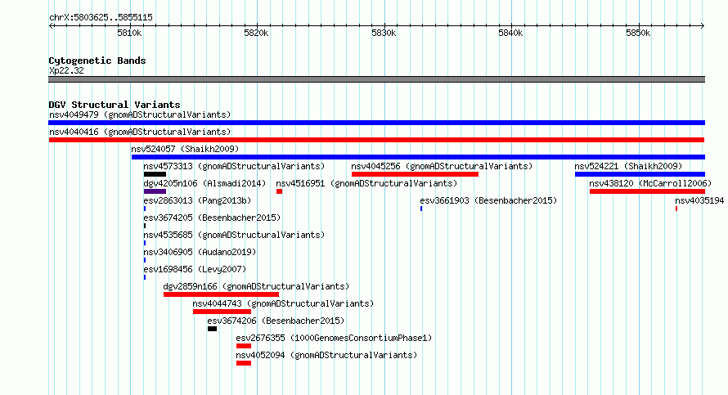Open the nsv524057 (Shaikh2009) label
The height and width of the screenshot is (395, 728).
tap(185, 149)
